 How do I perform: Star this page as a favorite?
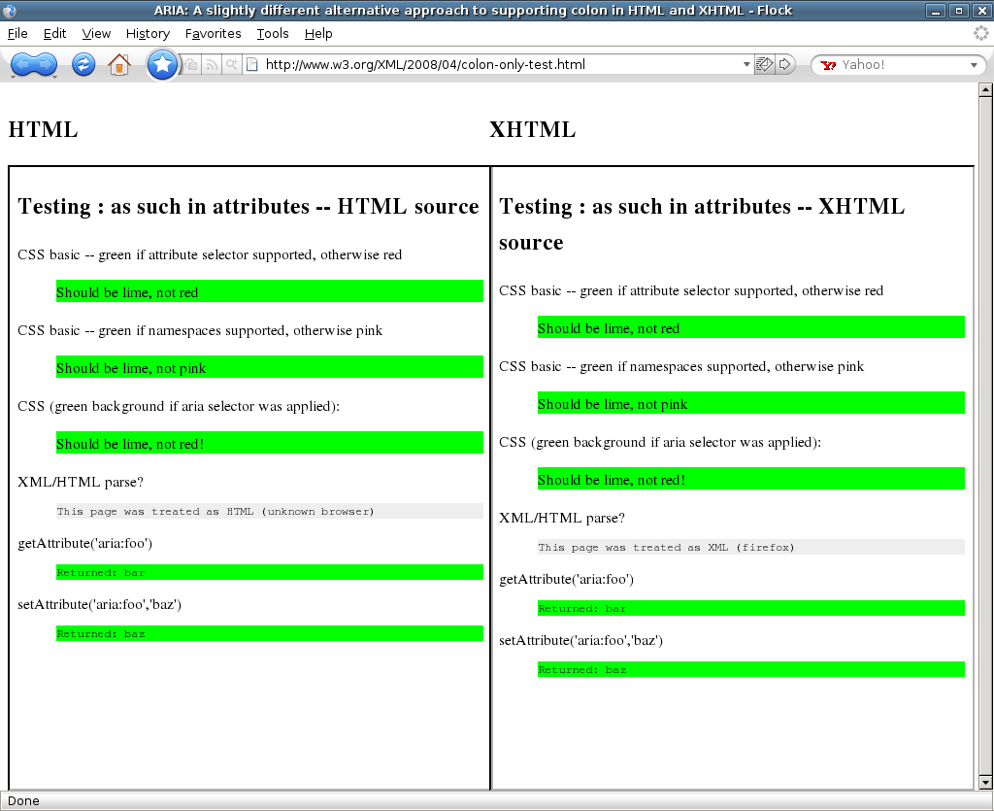tap(162, 64)
